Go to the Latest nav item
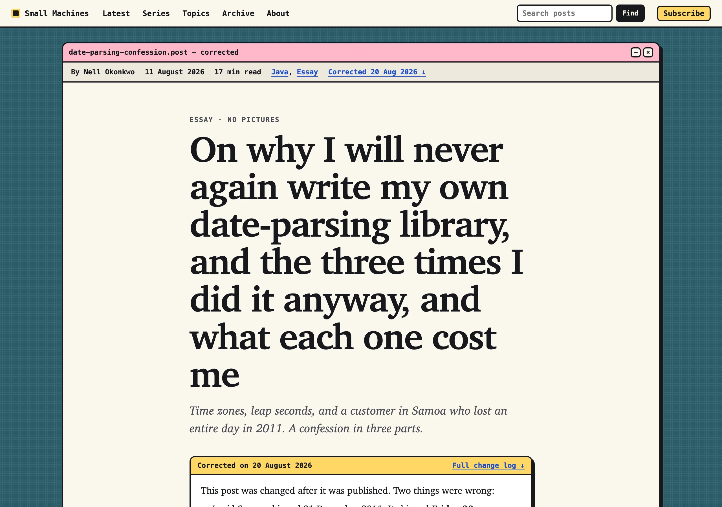The image size is (722, 507). [x=116, y=13]
